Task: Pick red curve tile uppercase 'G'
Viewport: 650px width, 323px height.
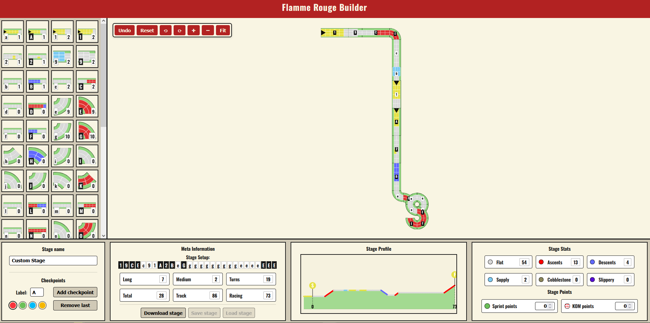Action: point(87,131)
